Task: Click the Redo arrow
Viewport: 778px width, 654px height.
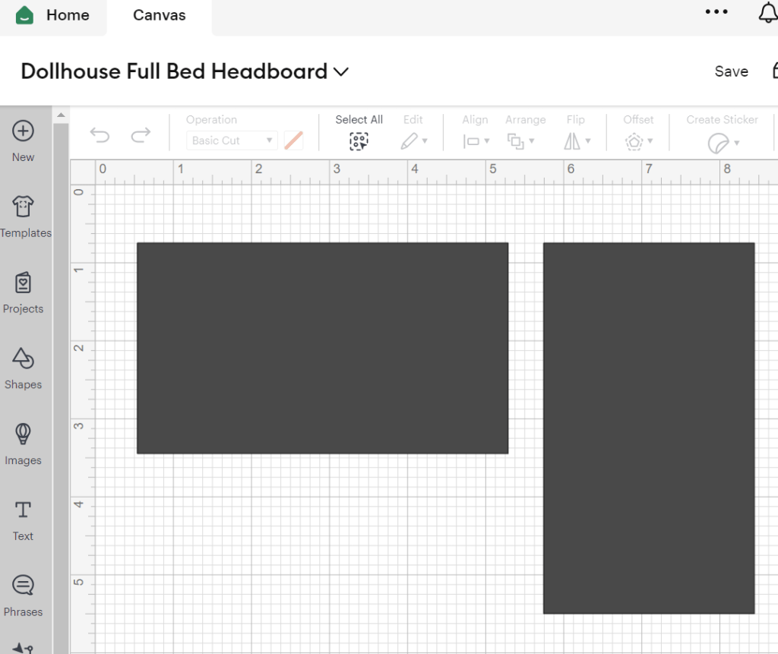Action: coord(141,136)
